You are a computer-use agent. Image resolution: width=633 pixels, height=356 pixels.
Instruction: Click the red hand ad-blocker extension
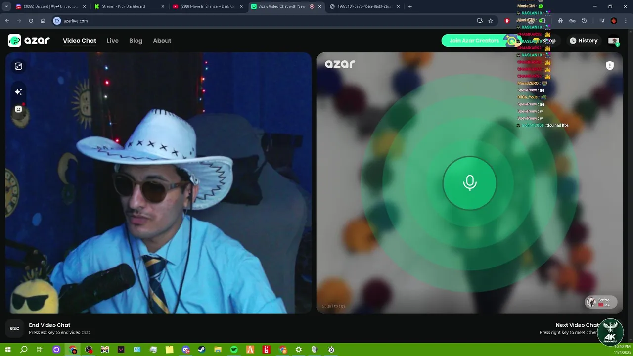point(507,21)
